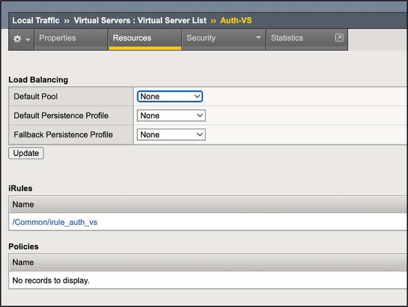Open the Fallback Persistence Profile dropdown

pyautogui.click(x=171, y=134)
